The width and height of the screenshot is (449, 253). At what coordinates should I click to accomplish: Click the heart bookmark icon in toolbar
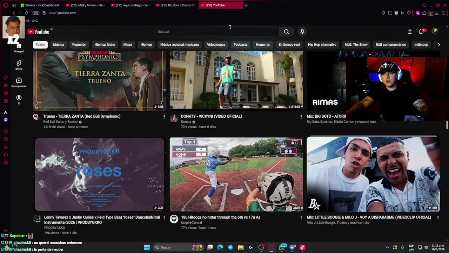[409, 13]
